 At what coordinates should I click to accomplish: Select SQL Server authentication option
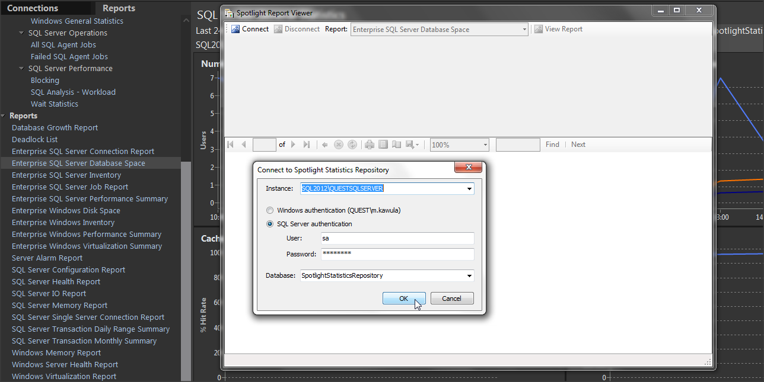pyautogui.click(x=270, y=224)
